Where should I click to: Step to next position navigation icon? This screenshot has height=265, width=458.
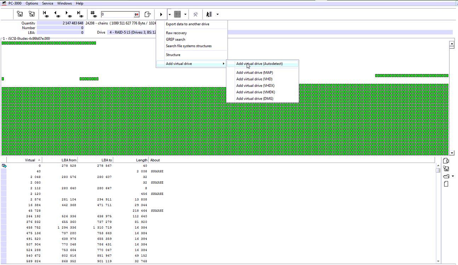68,14
